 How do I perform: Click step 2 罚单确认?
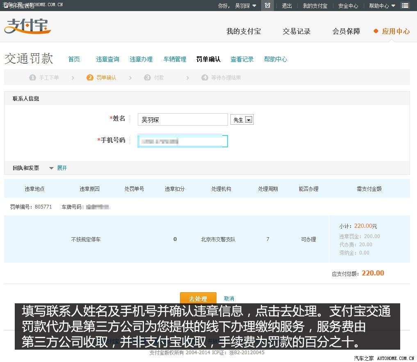tap(101, 78)
